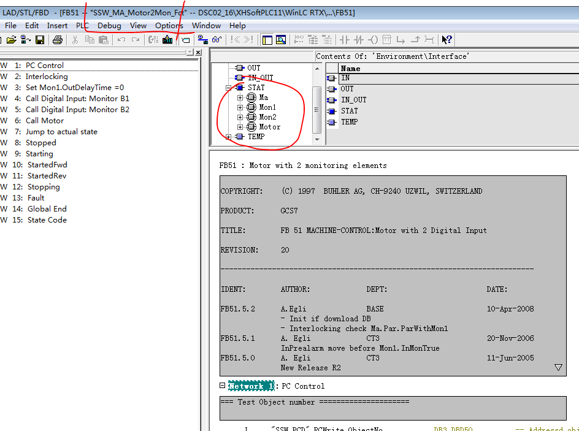Select the STAT row in contents table
The width and height of the screenshot is (579, 431).
click(x=453, y=111)
